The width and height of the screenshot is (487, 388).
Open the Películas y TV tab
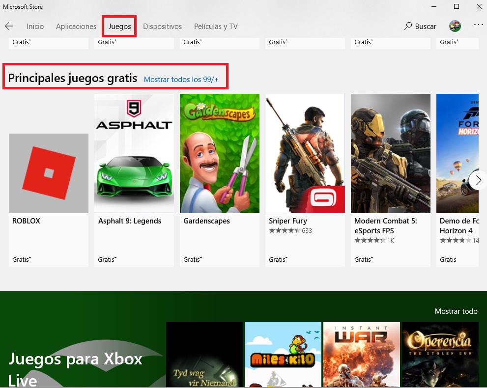point(216,27)
